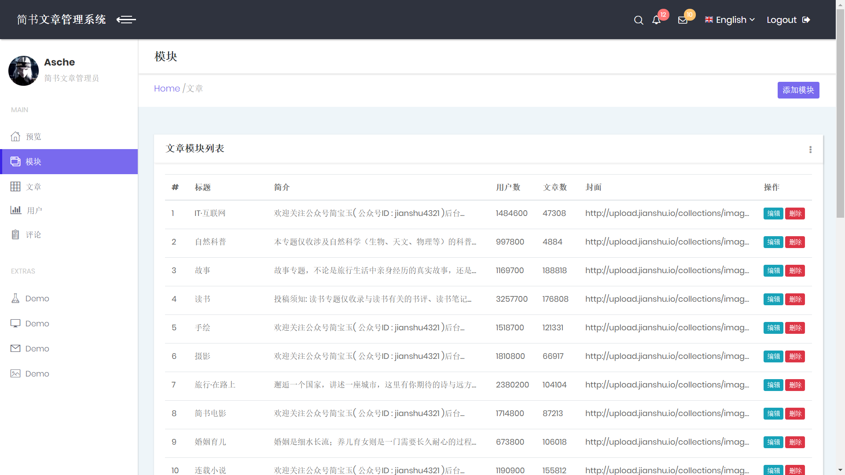Open the messages envelope icon

click(x=683, y=20)
